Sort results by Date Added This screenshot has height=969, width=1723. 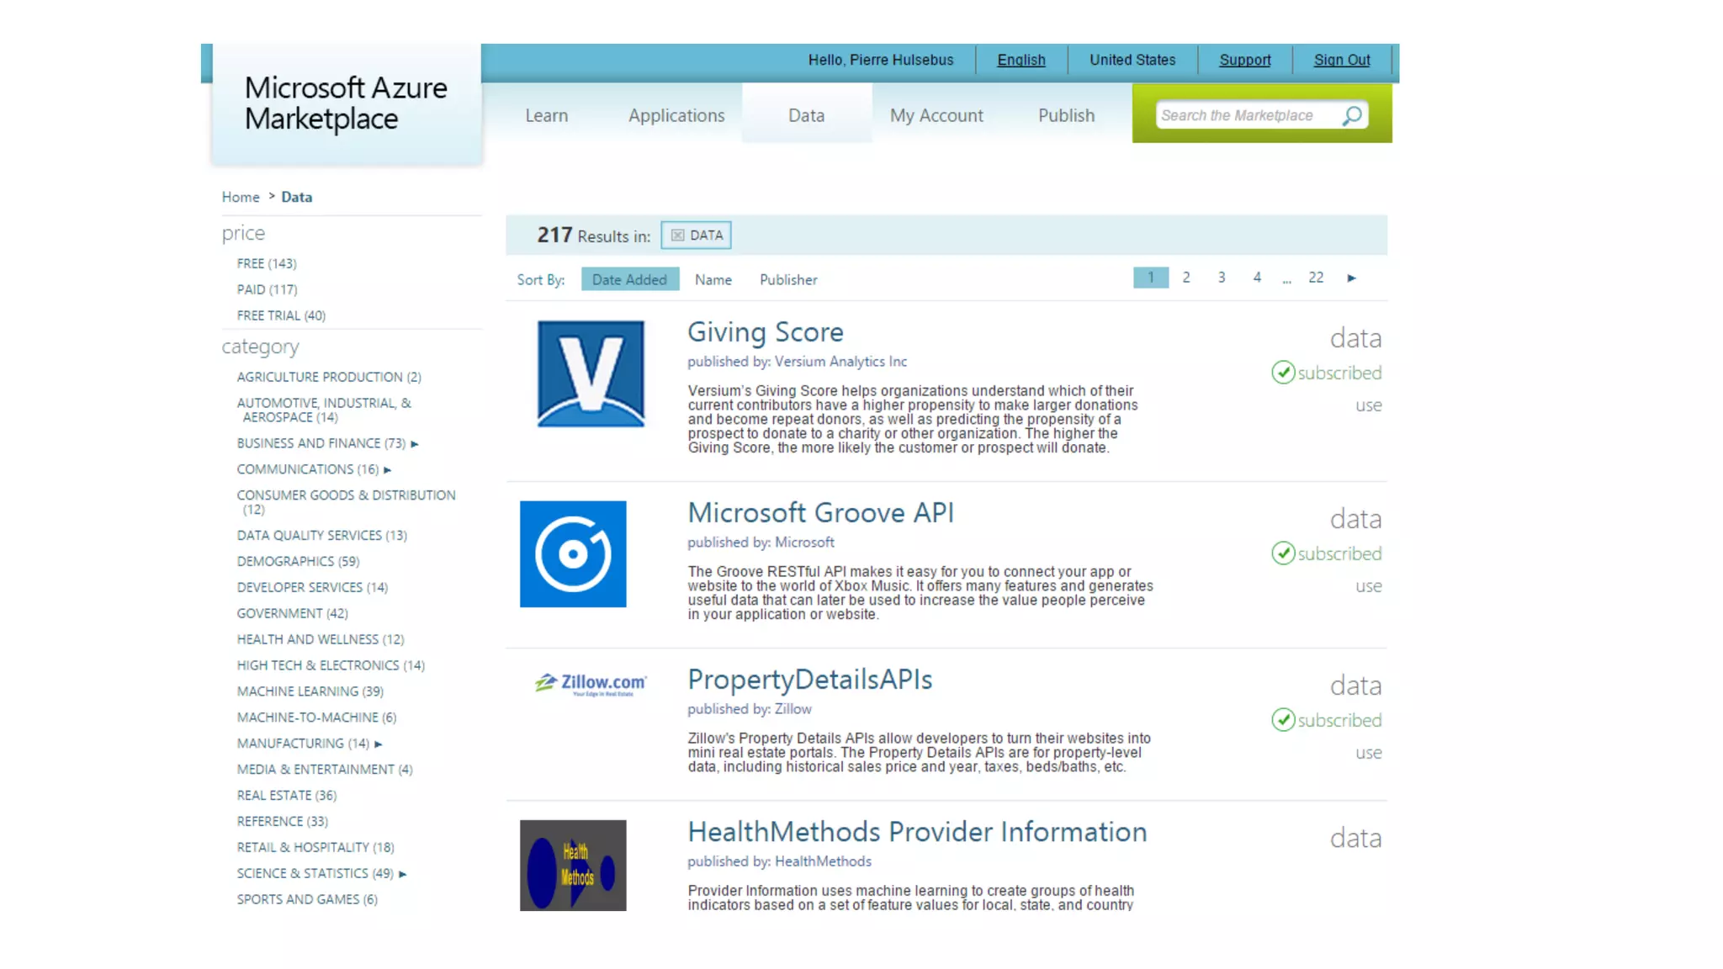point(629,279)
